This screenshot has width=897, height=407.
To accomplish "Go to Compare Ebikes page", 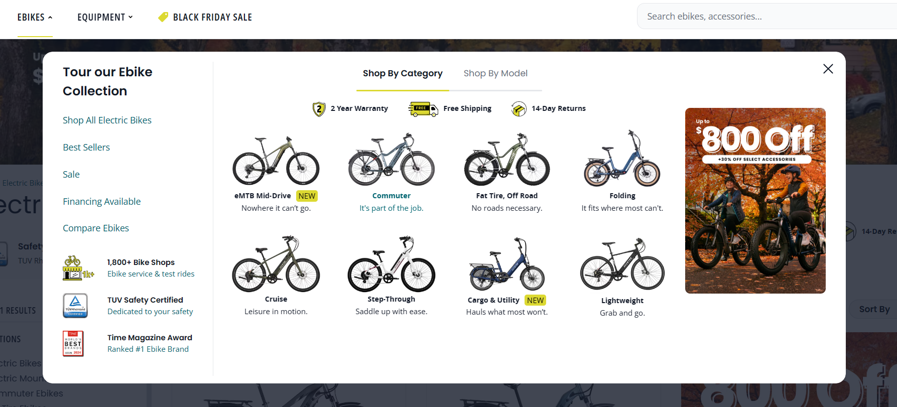I will 96,228.
